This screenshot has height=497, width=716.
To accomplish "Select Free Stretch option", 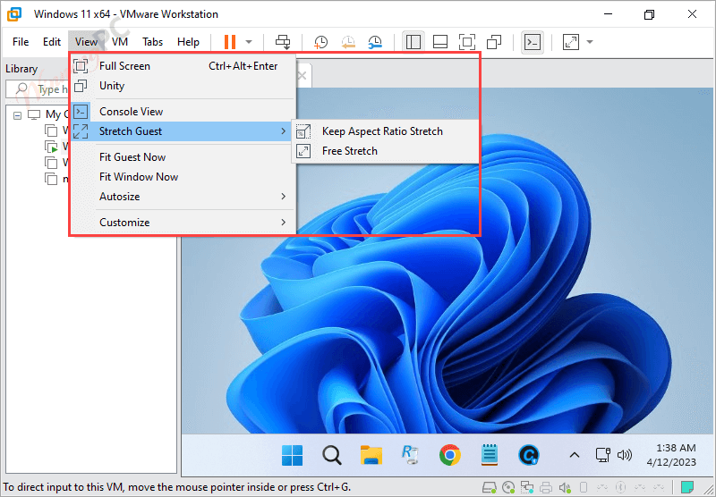I will (x=385, y=151).
